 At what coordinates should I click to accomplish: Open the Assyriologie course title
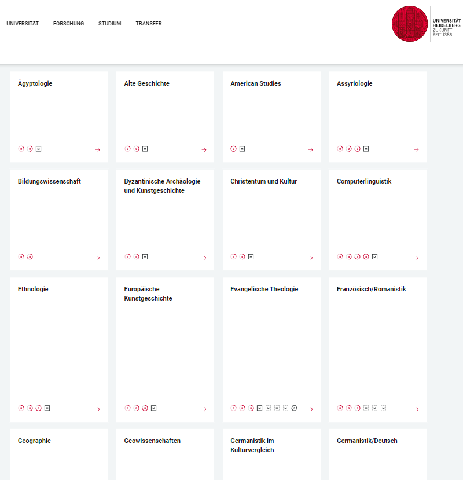click(354, 83)
